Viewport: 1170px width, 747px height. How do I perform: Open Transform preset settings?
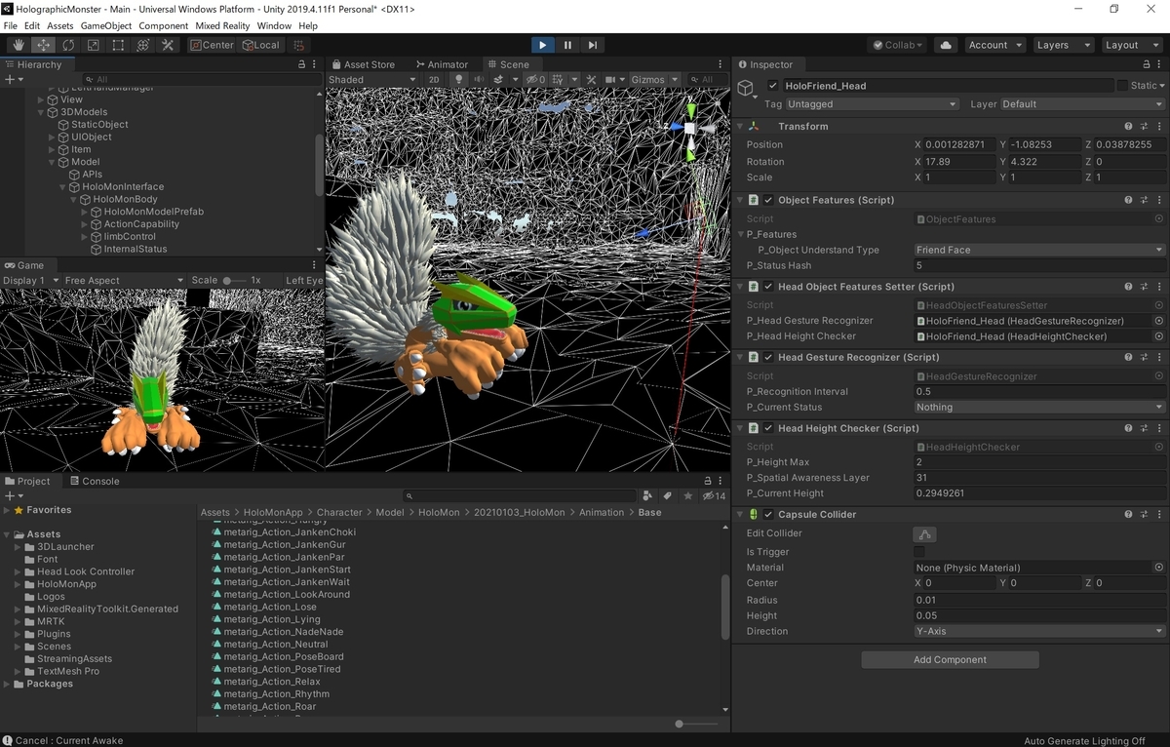1144,127
